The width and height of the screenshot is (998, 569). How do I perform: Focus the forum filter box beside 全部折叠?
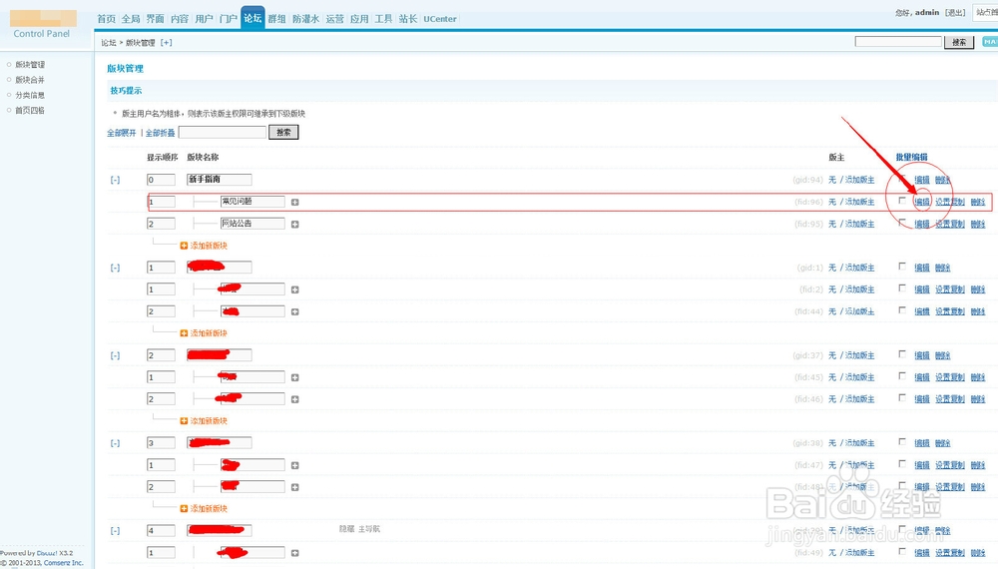tap(223, 133)
